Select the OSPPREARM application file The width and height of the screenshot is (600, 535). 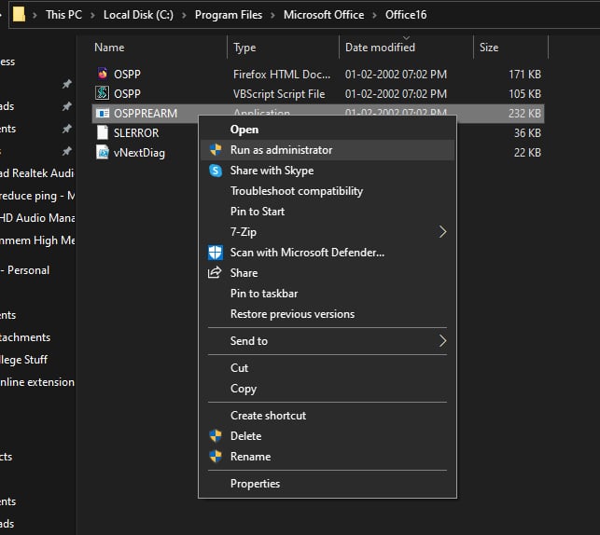point(145,113)
